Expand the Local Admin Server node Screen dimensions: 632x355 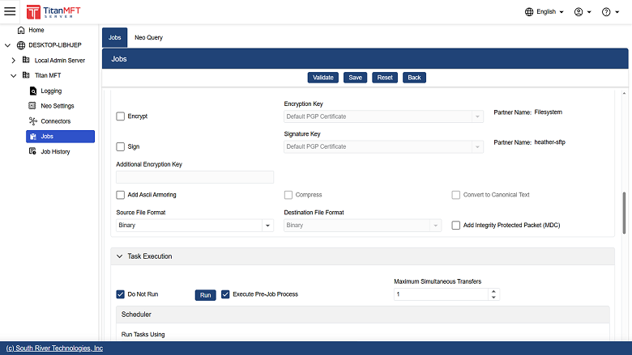[14, 61]
